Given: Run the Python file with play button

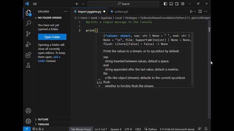Looking at the screenshot, I should pyautogui.click(x=191, y=12).
